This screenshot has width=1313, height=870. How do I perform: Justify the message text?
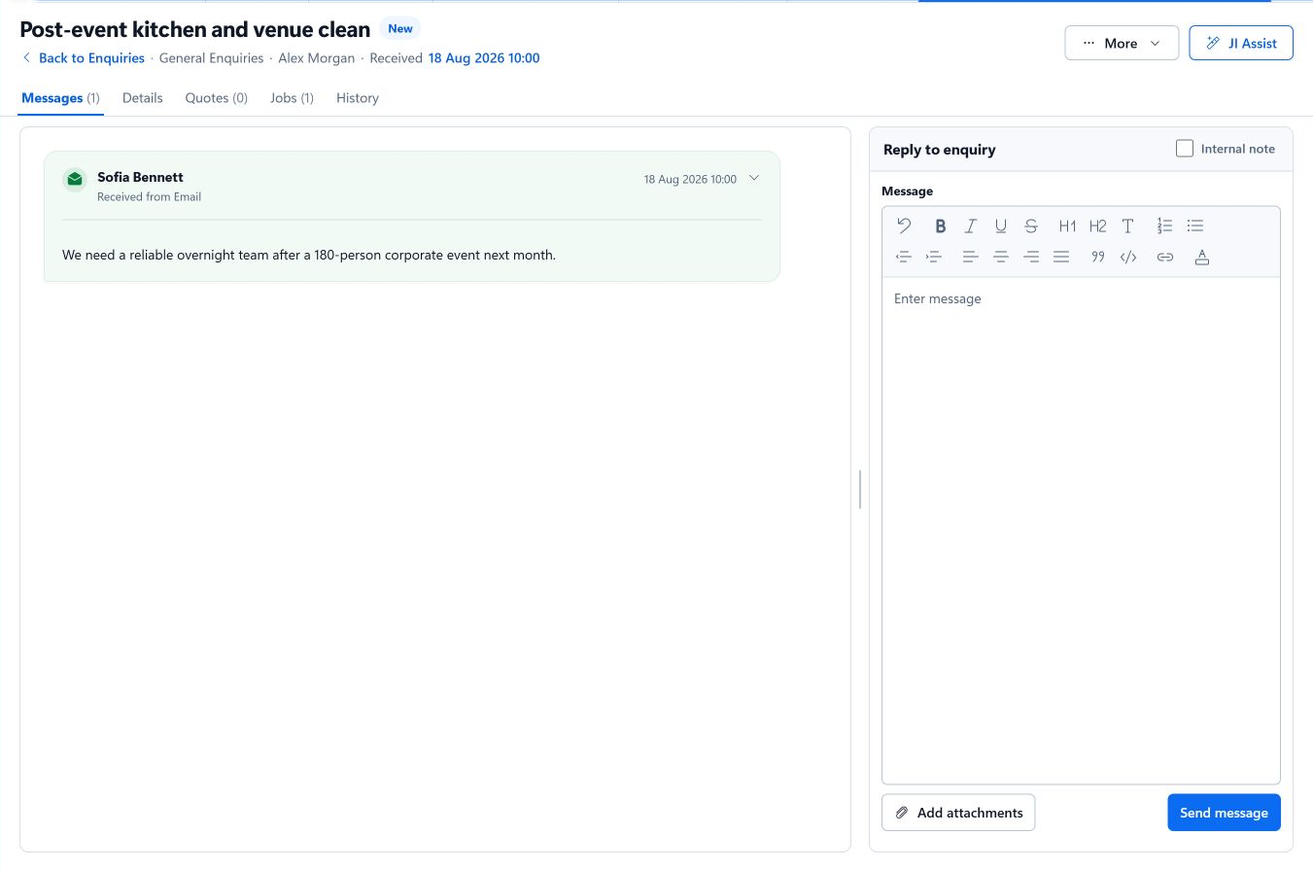(x=1061, y=257)
